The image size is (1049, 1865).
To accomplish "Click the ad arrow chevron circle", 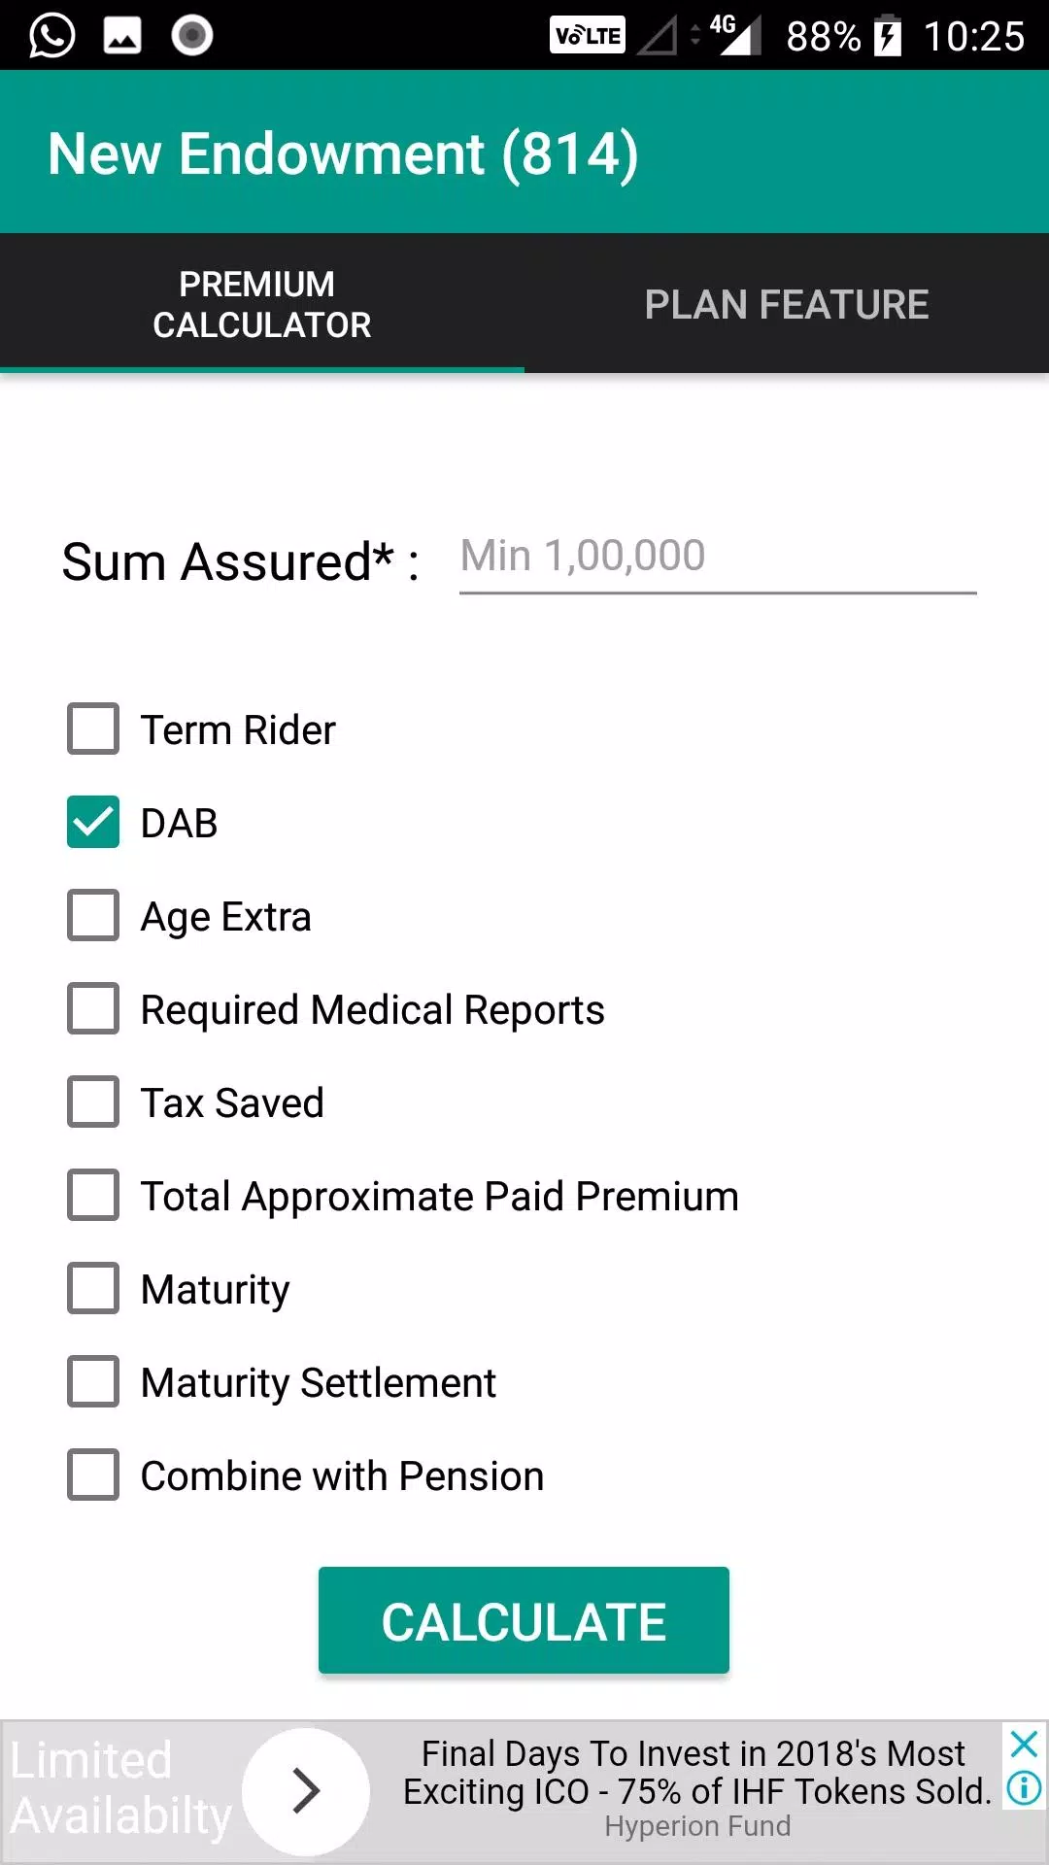I will point(306,1791).
